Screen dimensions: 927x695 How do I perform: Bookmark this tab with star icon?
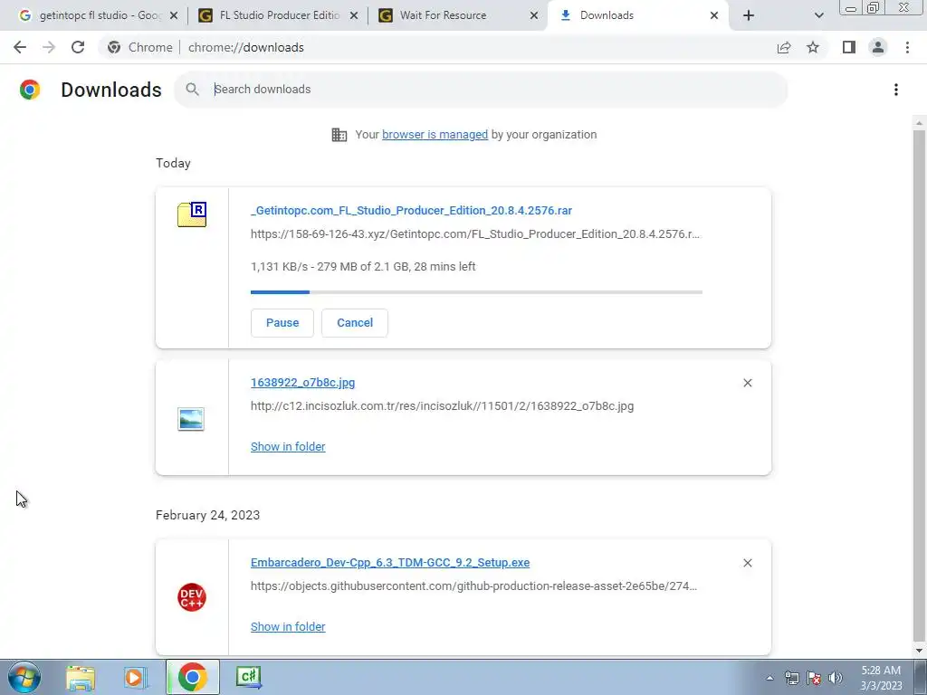click(813, 47)
